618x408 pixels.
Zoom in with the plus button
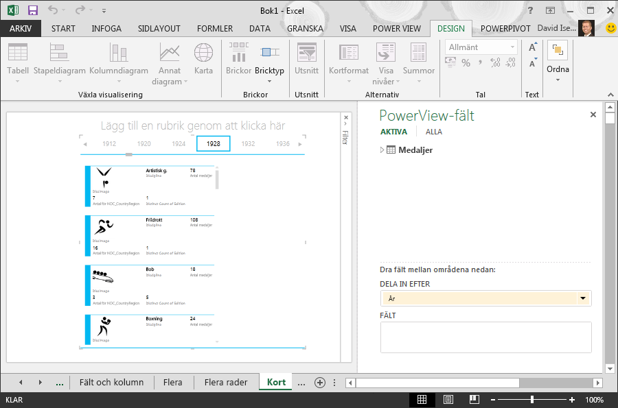tap(572, 400)
